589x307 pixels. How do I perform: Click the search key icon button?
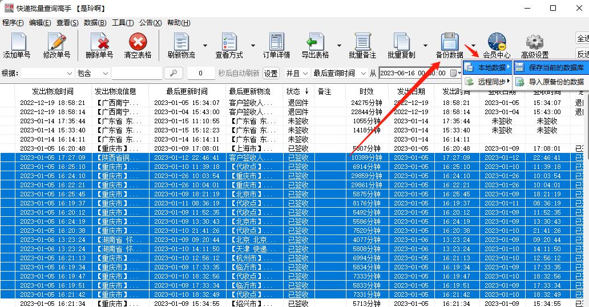pyautogui.click(x=173, y=73)
